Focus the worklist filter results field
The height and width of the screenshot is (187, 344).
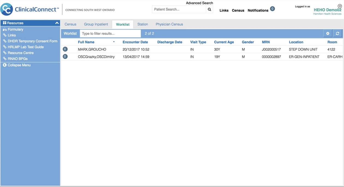coord(110,33)
